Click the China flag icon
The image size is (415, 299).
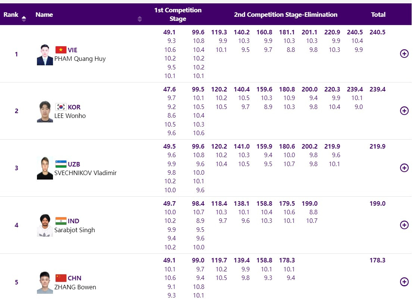61,278
